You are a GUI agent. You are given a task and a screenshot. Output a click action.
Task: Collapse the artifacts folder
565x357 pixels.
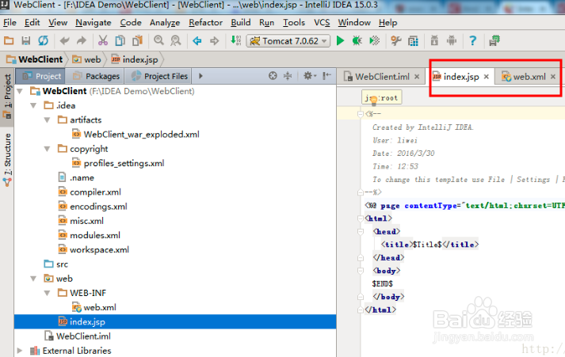point(48,120)
